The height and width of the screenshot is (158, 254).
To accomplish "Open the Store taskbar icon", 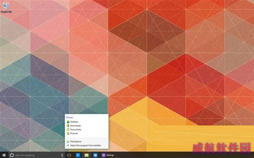I will [95, 155].
